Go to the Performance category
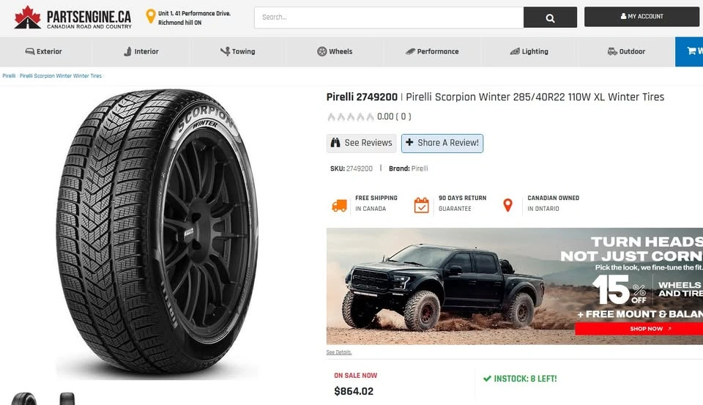 click(432, 51)
